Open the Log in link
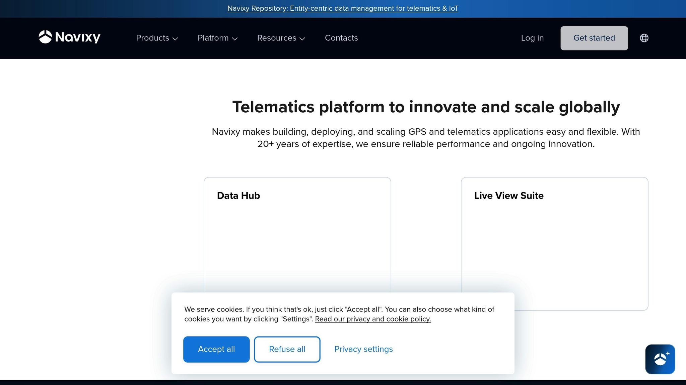 (x=532, y=38)
